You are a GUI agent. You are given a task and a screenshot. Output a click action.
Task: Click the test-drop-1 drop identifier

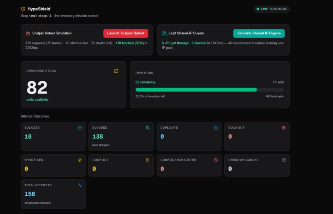(40, 16)
